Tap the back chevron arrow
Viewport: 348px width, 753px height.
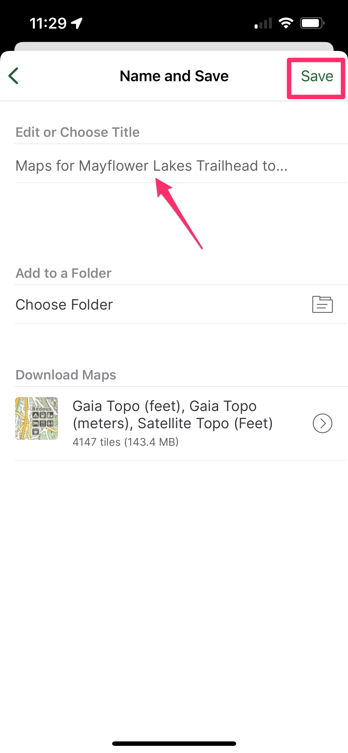coord(14,76)
